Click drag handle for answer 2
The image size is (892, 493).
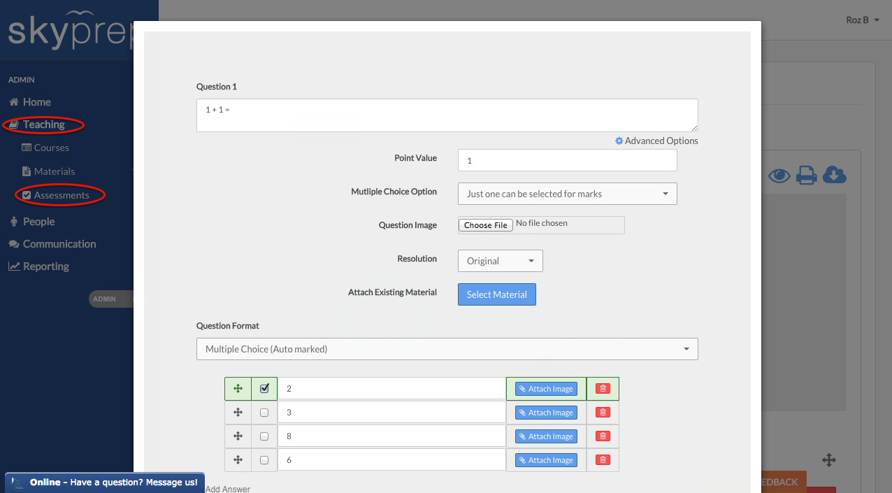coord(238,389)
